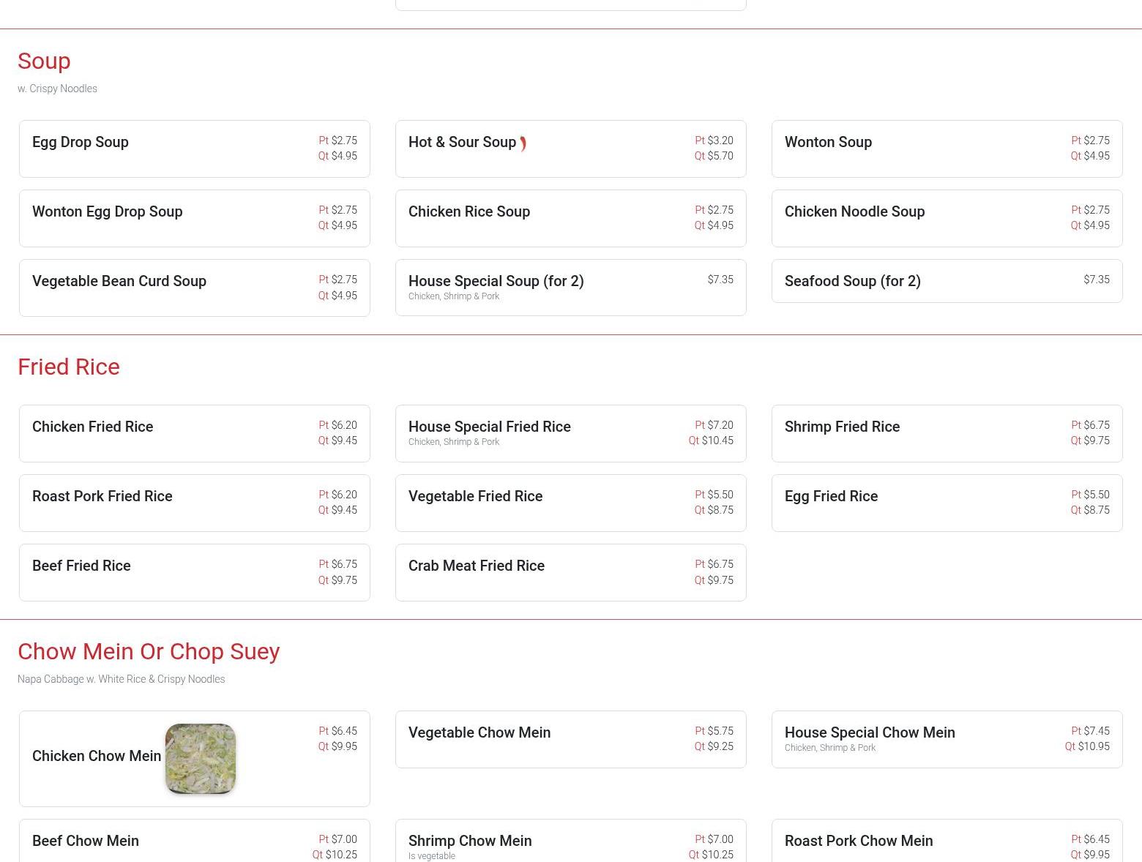Select Seafood Soup (for 2)
Screen dimensions: 1142x862
point(852,282)
